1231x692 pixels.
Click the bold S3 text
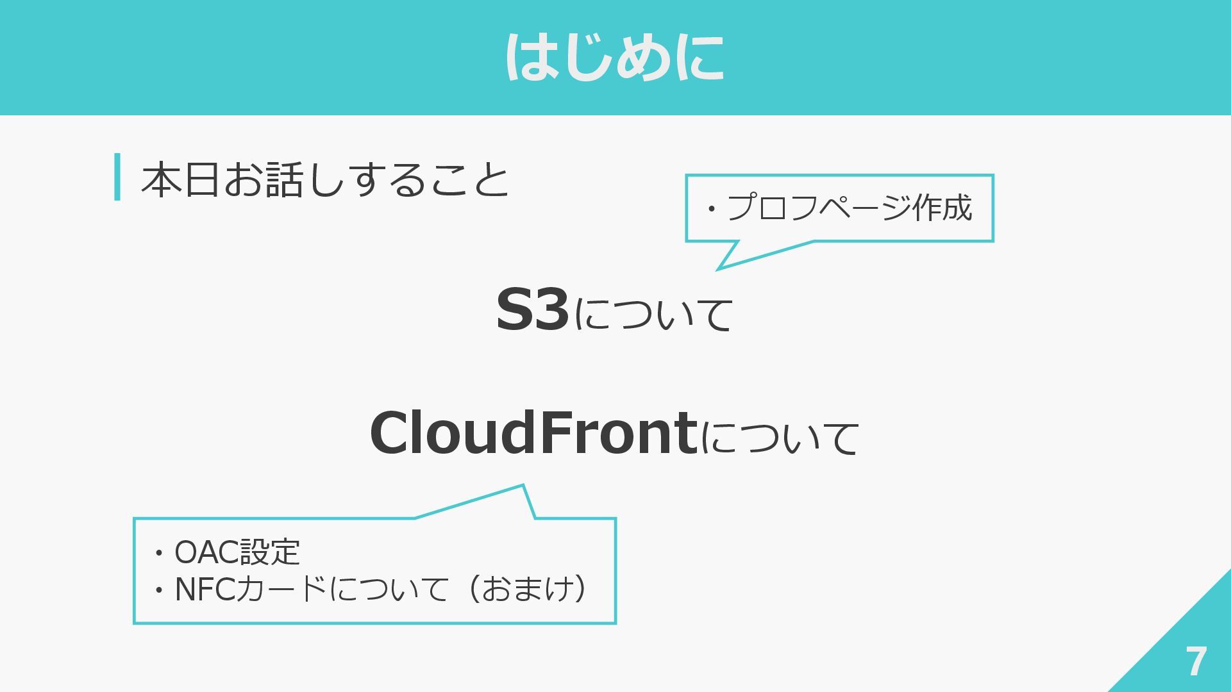[x=532, y=309]
